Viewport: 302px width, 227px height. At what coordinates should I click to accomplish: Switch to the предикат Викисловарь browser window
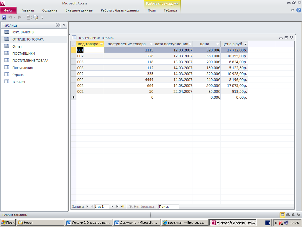tap(185, 223)
